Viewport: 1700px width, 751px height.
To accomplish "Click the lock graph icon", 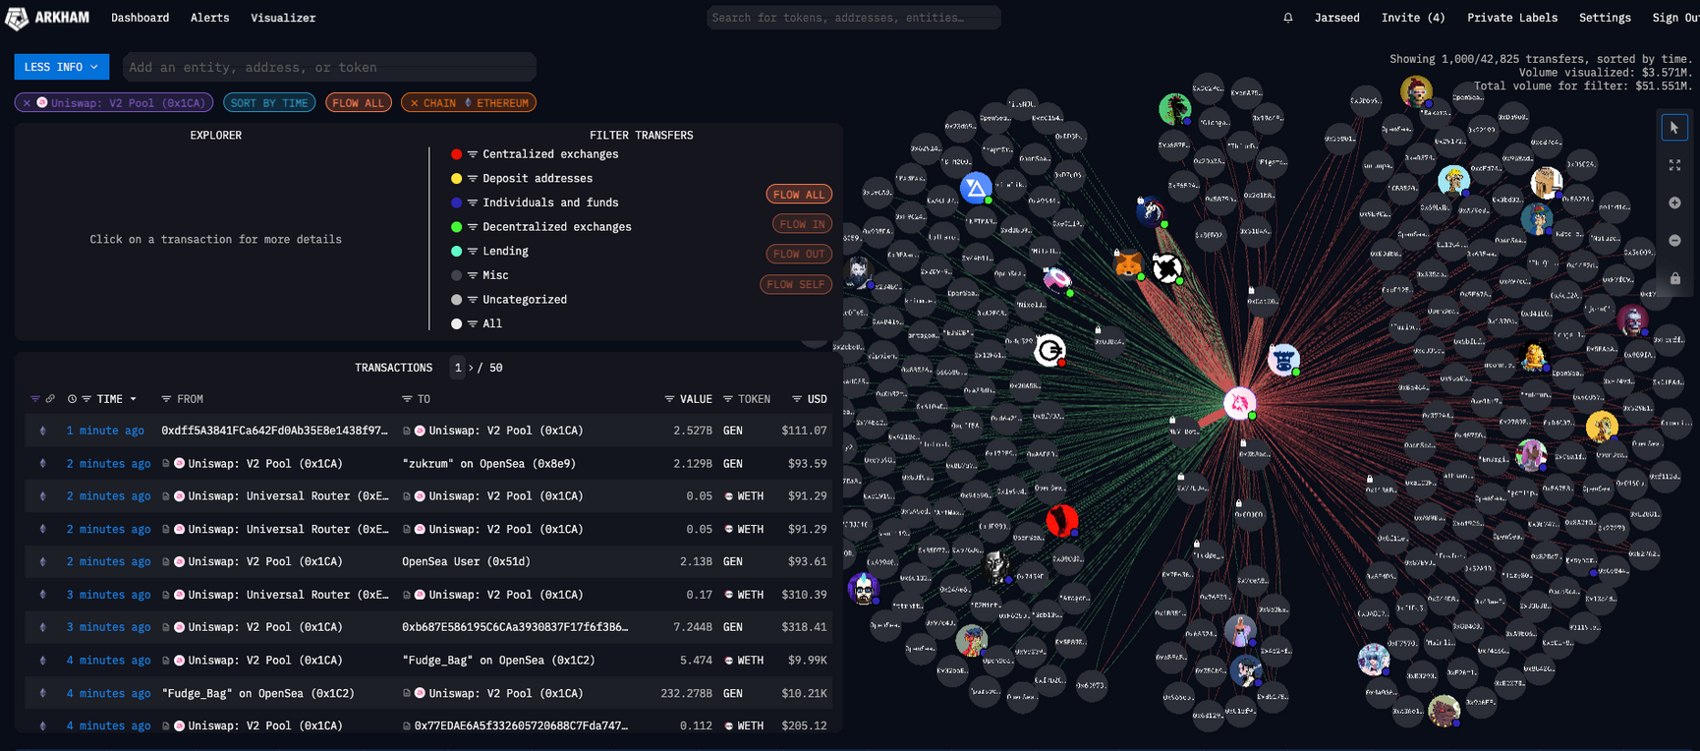I will click(x=1674, y=278).
